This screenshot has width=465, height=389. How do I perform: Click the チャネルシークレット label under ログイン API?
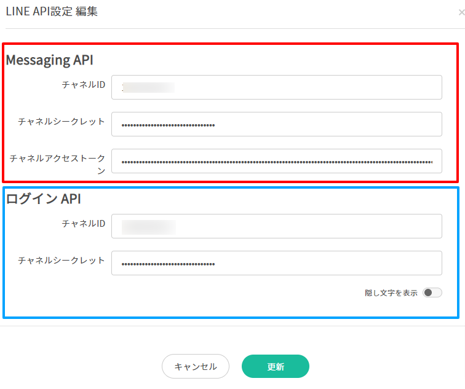pos(62,261)
